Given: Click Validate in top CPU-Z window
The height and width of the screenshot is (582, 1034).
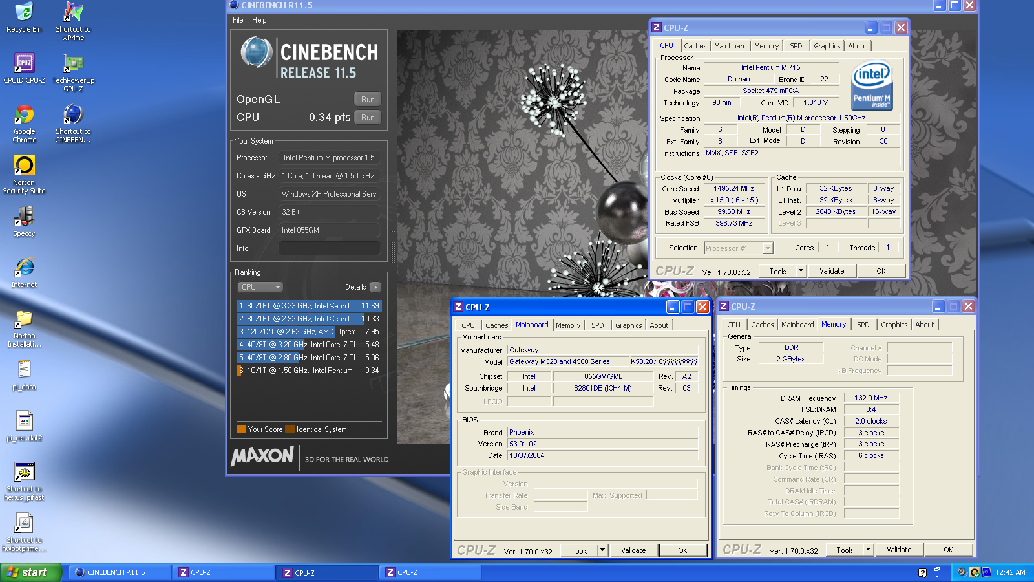Looking at the screenshot, I should point(832,272).
